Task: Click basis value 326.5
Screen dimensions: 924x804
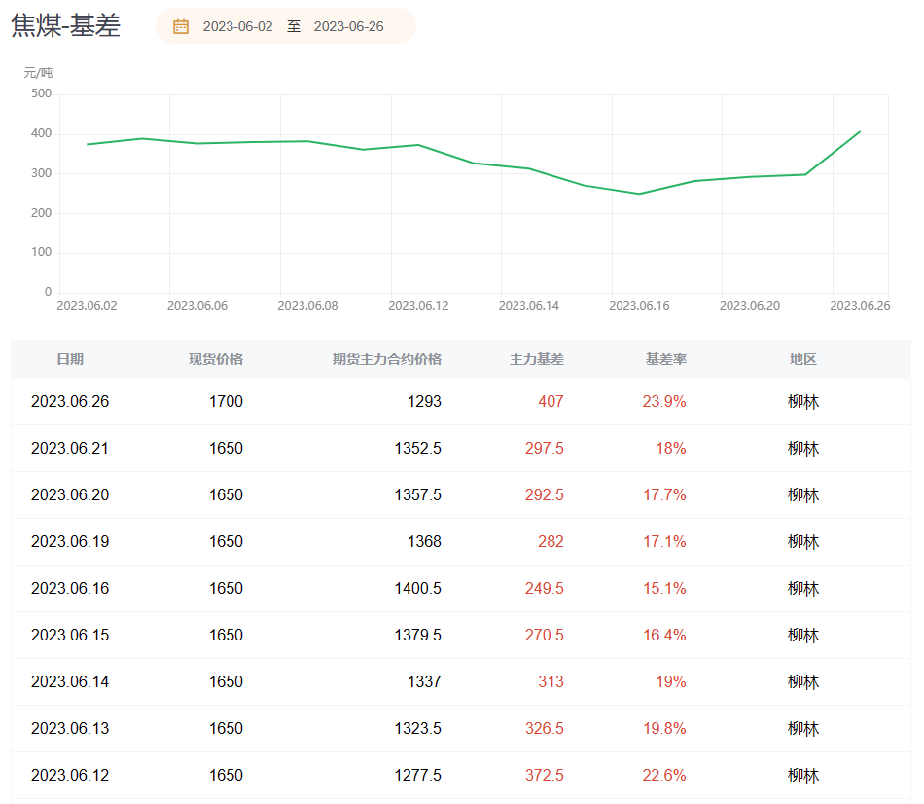Action: 545,728
